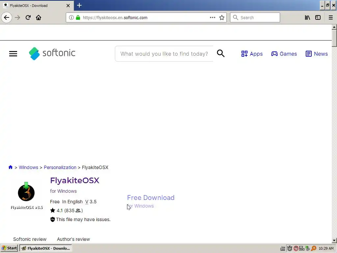337x253 pixels.
Task: Click the V 3.5 version label
Action: 91,202
